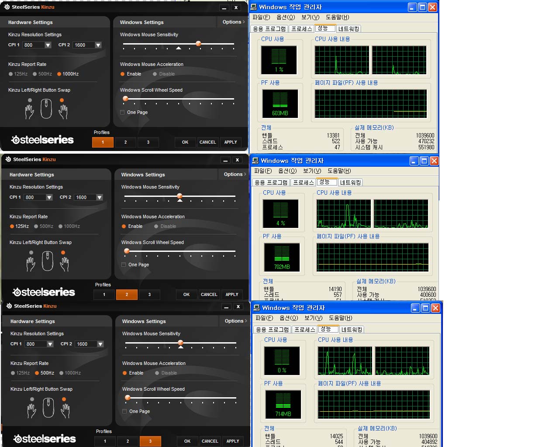Click the left-hand icon in the Kinzu window with profile 2 active
The width and height of the screenshot is (559, 447).
(31, 264)
